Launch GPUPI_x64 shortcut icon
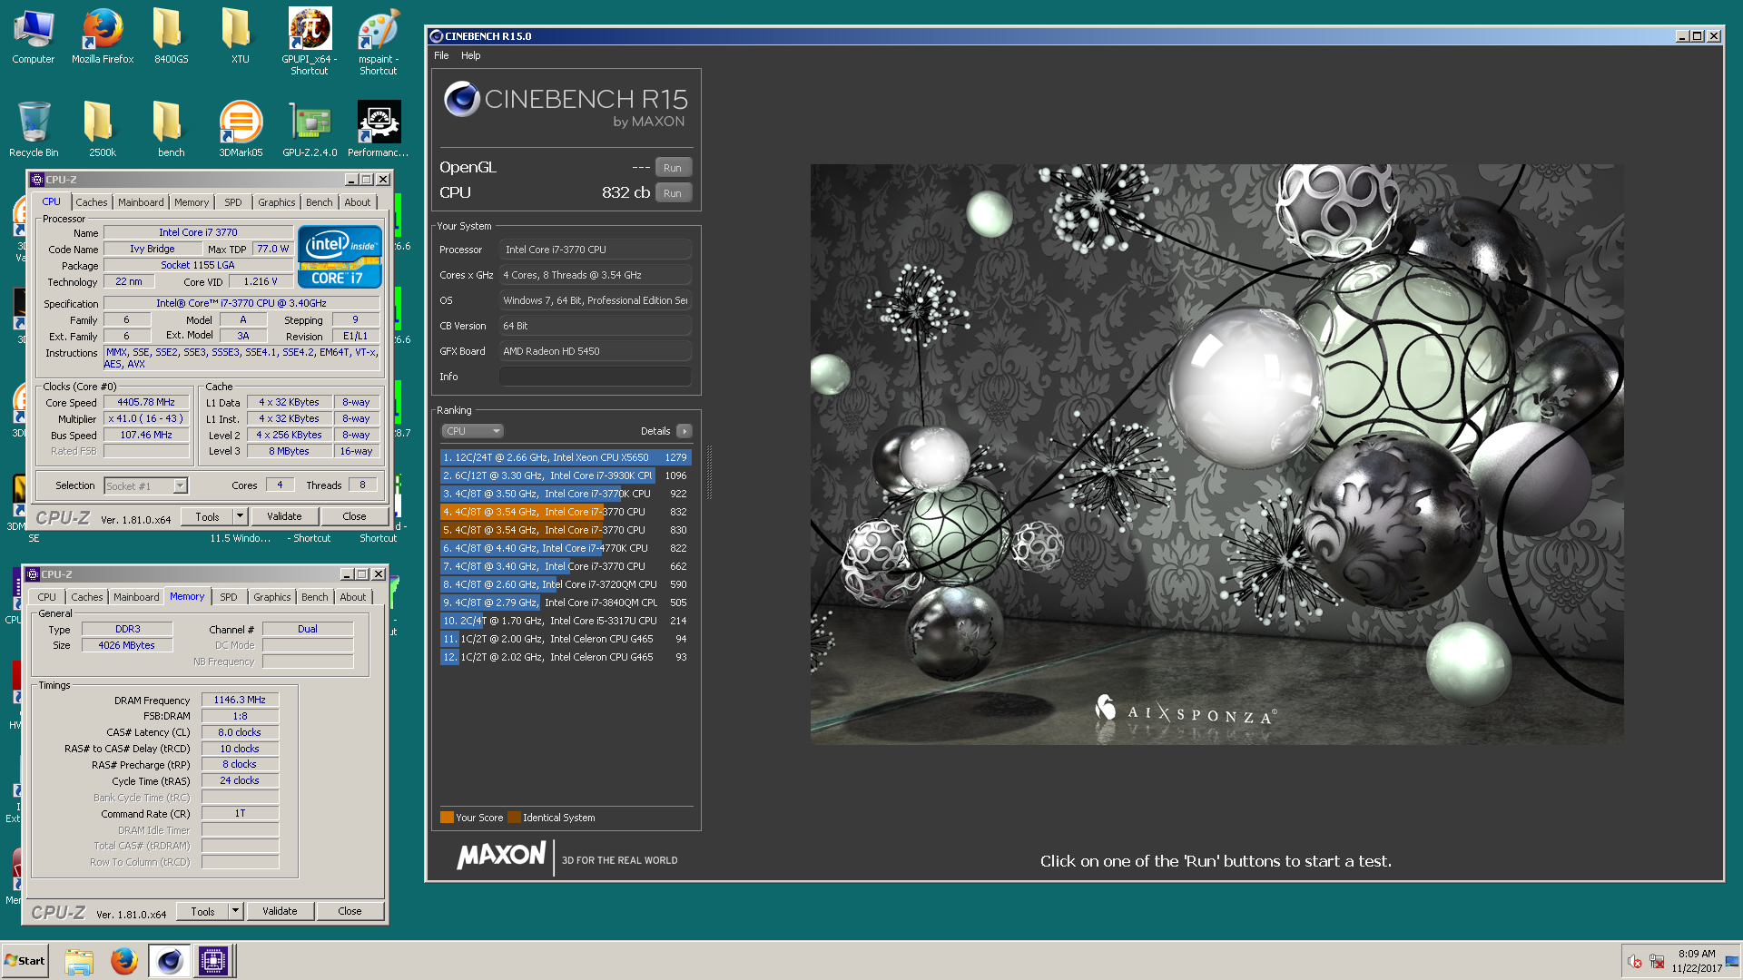Image resolution: width=1743 pixels, height=980 pixels. point(310,41)
